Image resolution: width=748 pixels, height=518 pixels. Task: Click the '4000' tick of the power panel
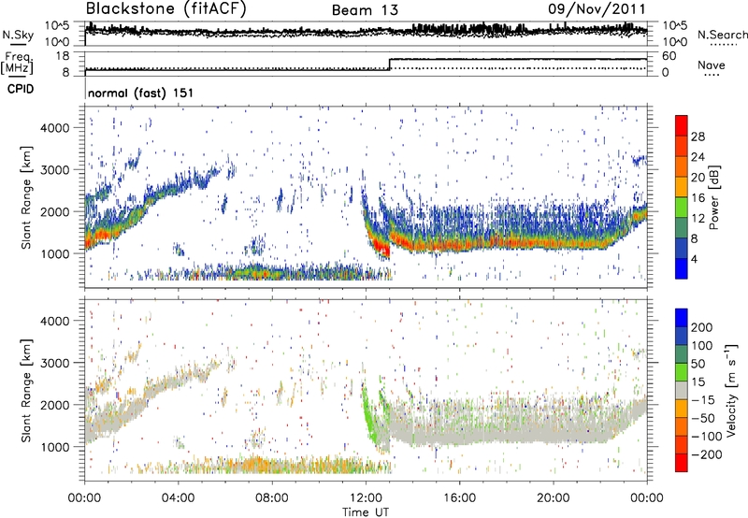[55, 128]
